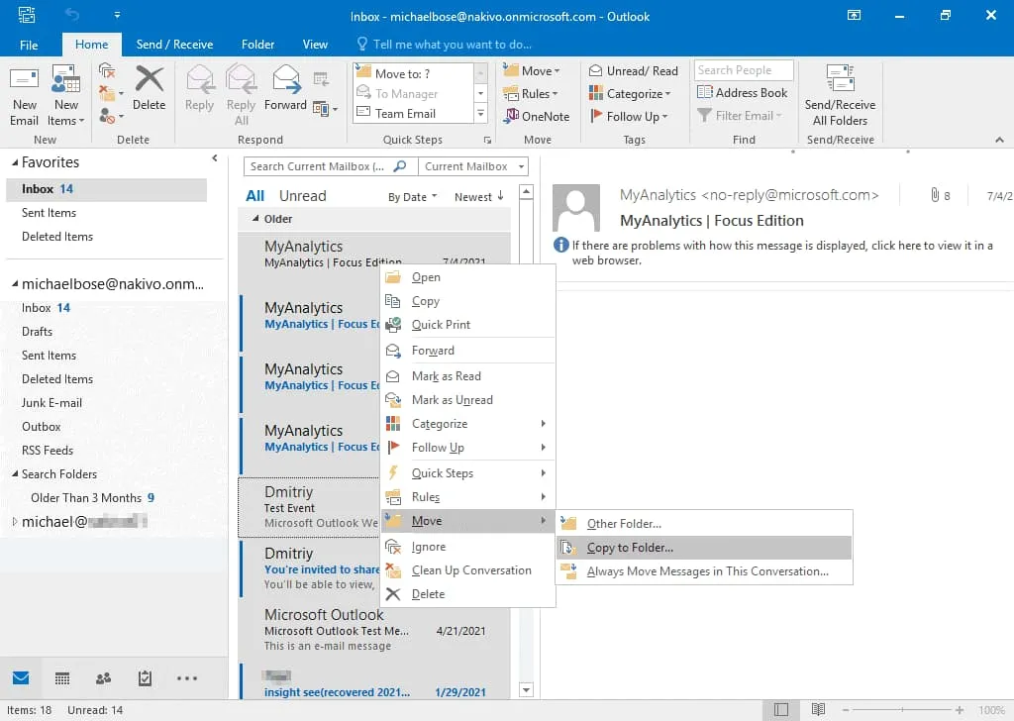The width and height of the screenshot is (1014, 721).
Task: Open the By Date sort dropdown
Action: [x=413, y=197]
